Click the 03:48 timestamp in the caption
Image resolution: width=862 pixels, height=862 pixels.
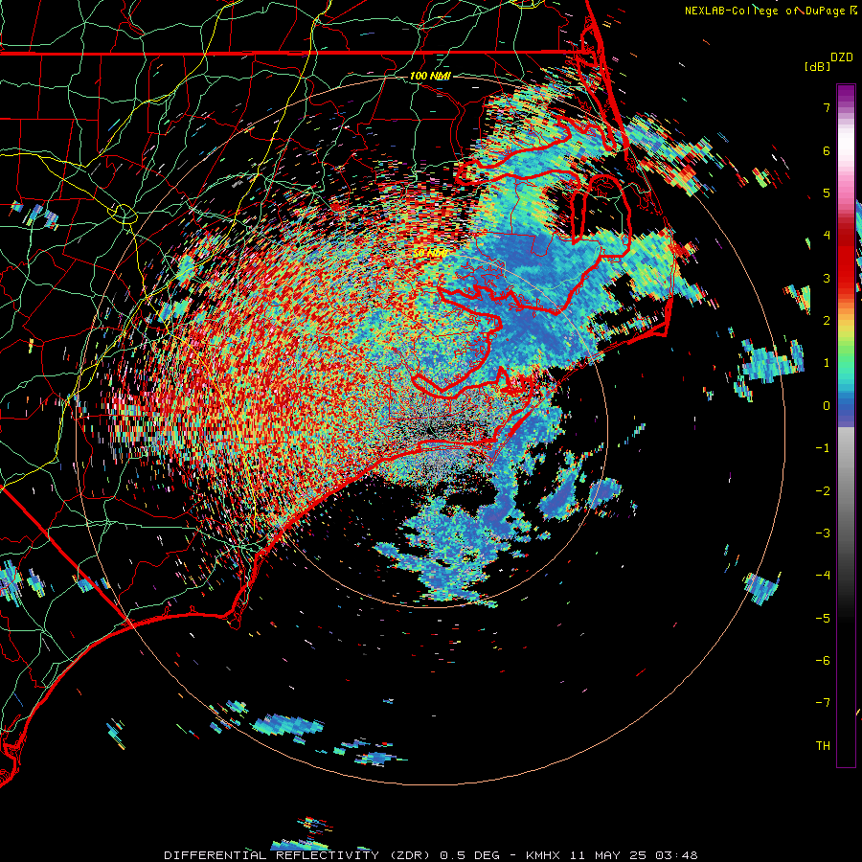[677, 855]
